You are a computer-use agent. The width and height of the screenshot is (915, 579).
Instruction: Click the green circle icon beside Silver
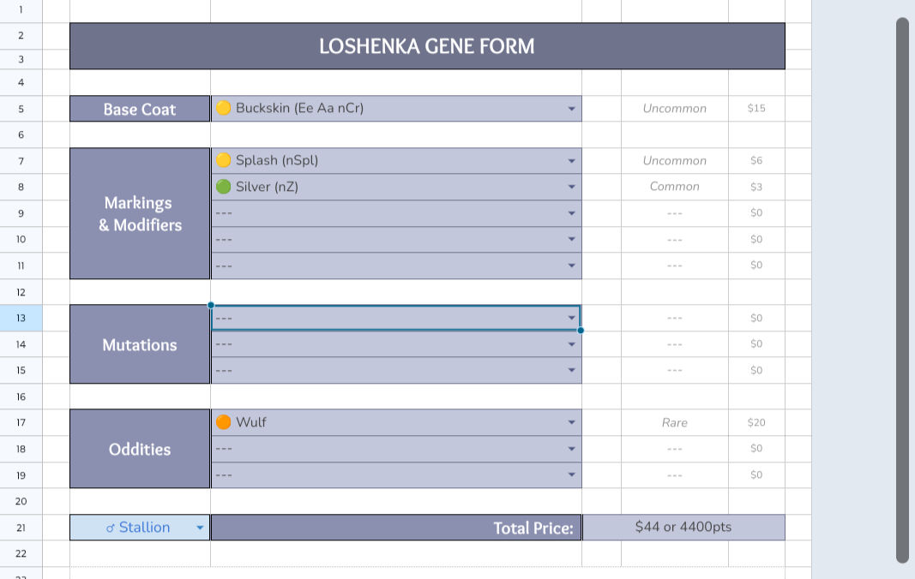[x=224, y=187]
